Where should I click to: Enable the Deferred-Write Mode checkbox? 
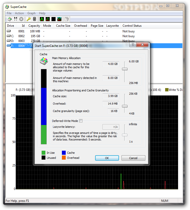click(x=81, y=121)
